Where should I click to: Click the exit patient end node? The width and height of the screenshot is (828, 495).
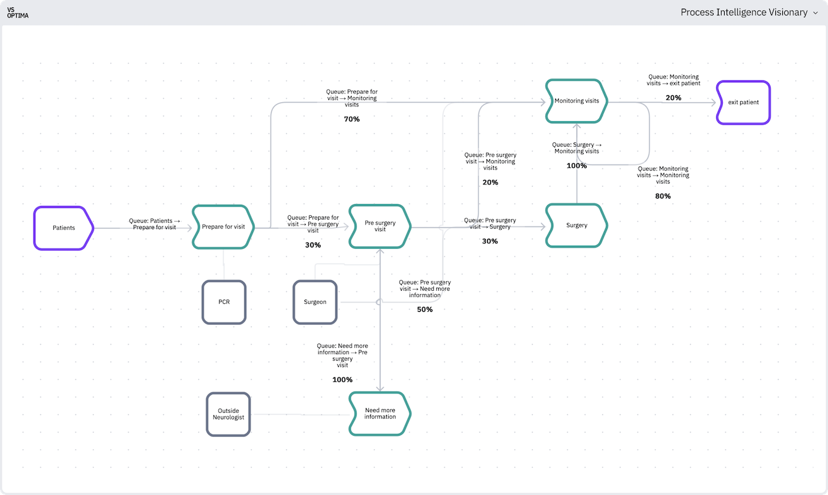(743, 102)
